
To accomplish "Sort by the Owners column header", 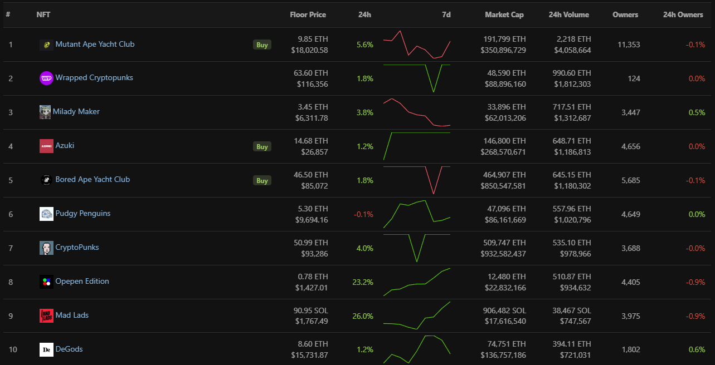I will coord(625,14).
